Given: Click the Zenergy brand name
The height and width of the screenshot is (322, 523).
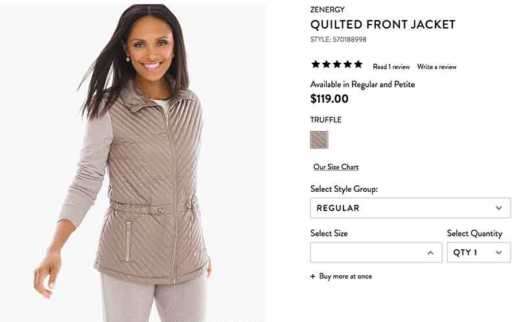Looking at the screenshot, I should click(x=327, y=10).
